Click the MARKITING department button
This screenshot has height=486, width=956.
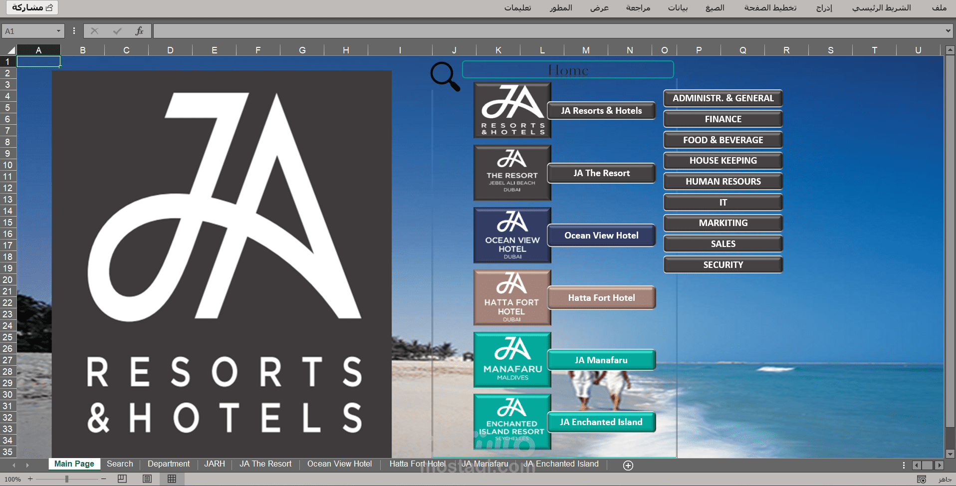[723, 223]
